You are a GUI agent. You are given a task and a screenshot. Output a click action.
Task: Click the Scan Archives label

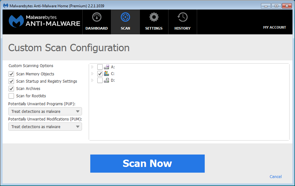pos(28,88)
